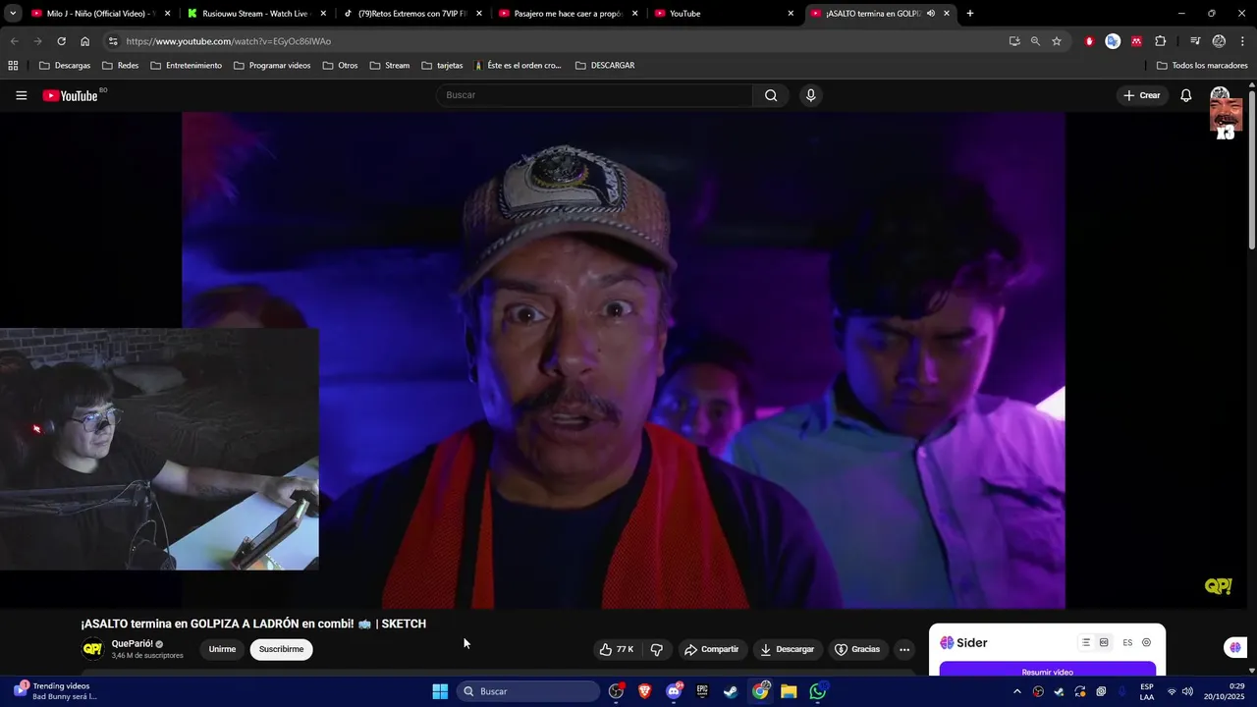Click install app icon in address bar
This screenshot has width=1257, height=707.
tap(1014, 41)
